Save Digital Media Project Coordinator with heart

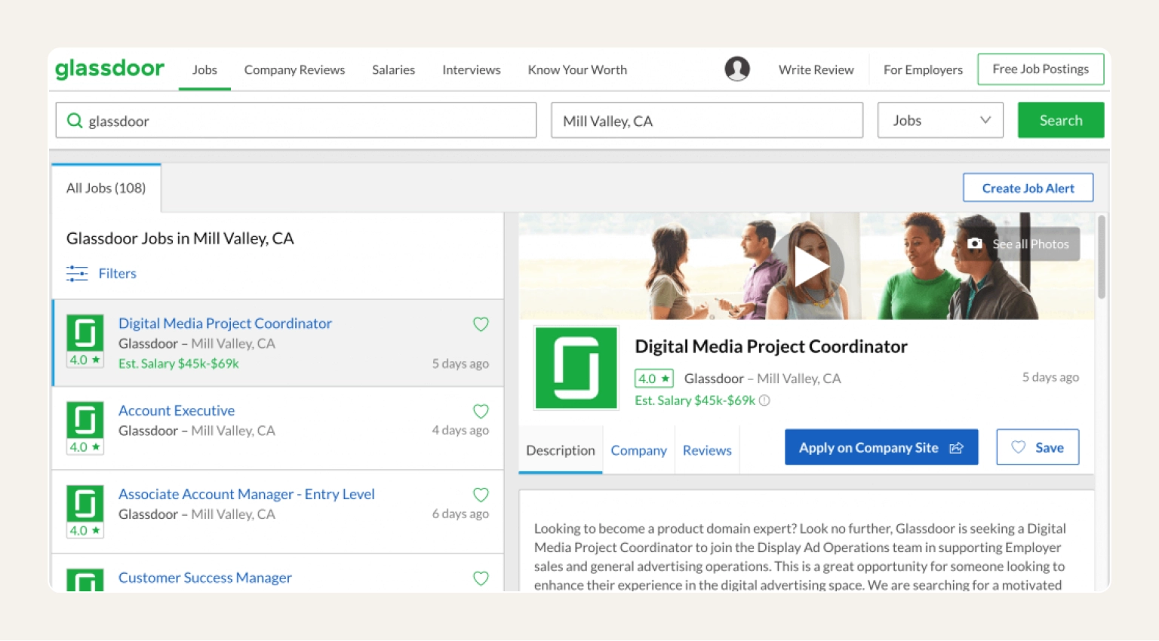(481, 324)
